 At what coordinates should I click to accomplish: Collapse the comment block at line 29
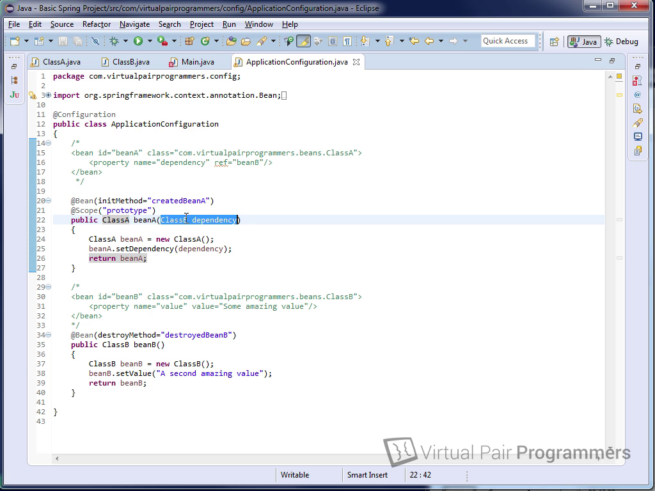pyautogui.click(x=49, y=287)
